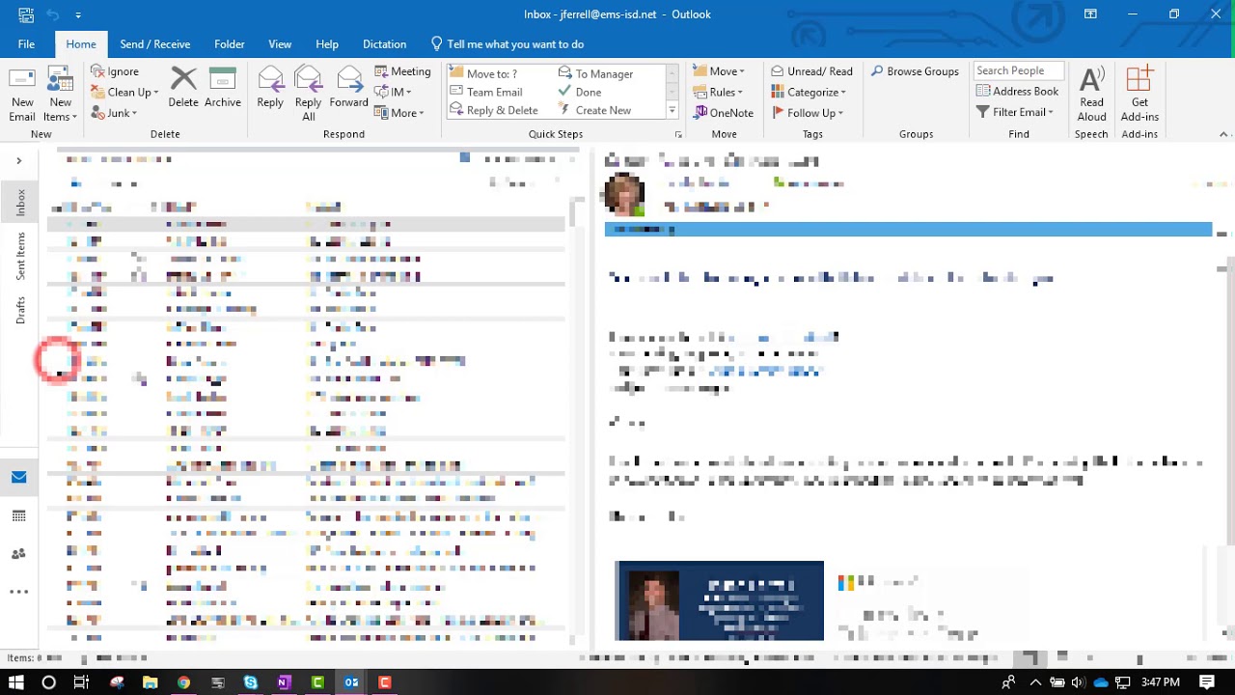Open the Junk dropdown

[115, 113]
